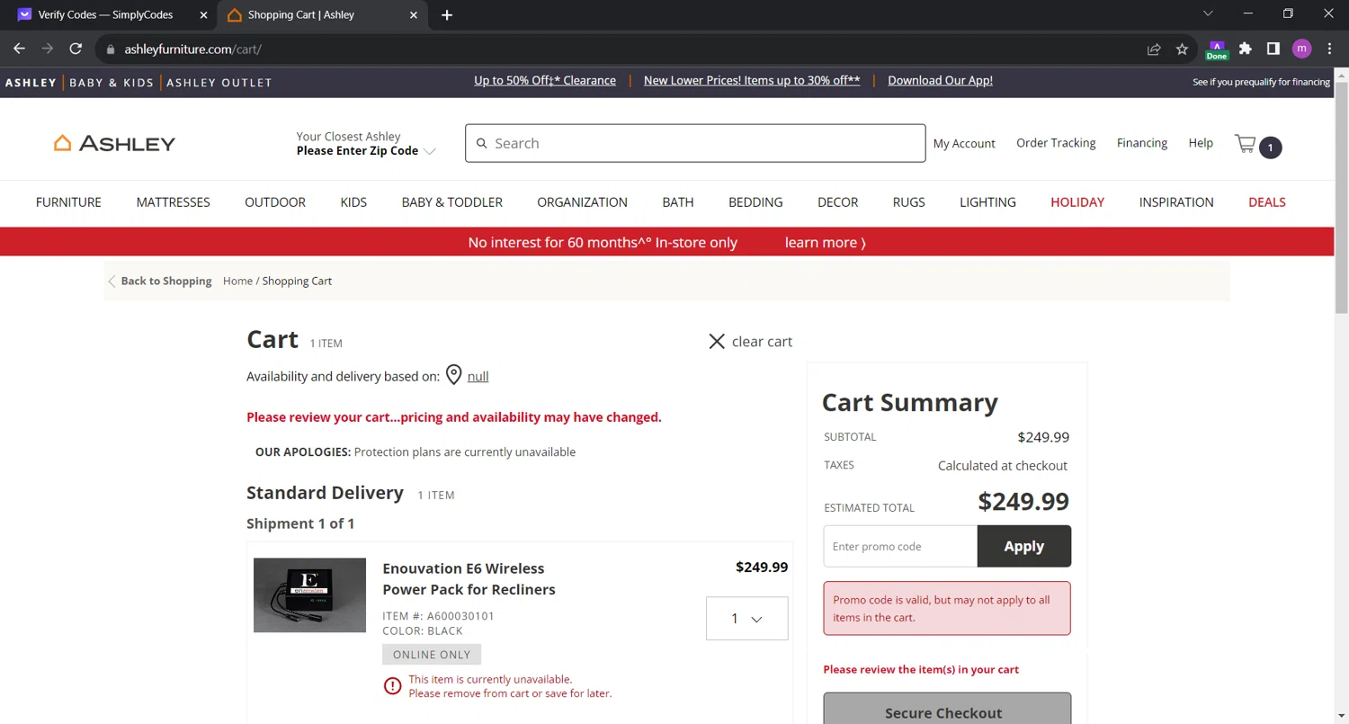Click the SimplyCodes extension Done icon

[x=1217, y=49]
